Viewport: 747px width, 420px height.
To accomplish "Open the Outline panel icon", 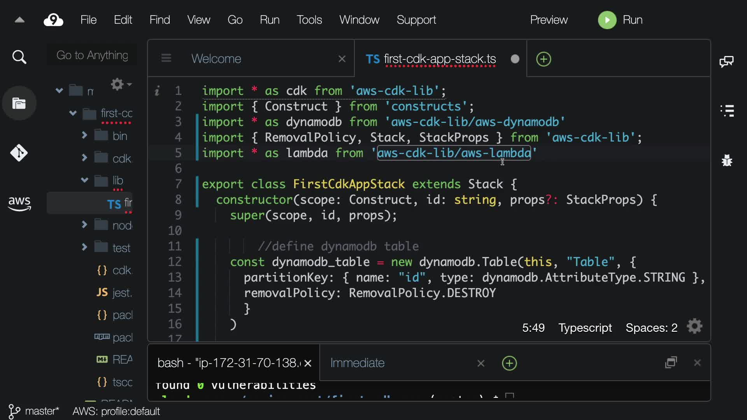I will point(727,111).
